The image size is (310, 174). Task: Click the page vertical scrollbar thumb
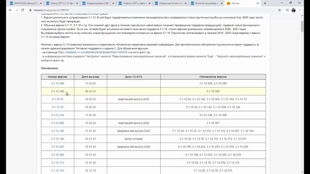[302, 26]
